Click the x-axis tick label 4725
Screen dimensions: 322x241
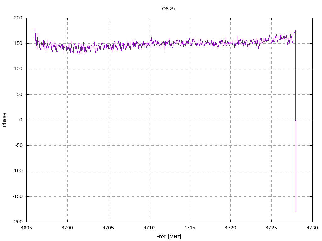pos(271,228)
